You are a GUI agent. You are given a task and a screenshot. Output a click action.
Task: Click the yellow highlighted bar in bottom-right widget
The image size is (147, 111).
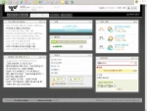pos(117,71)
